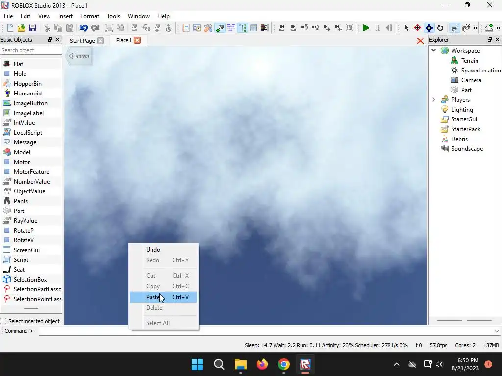Click the New file icon
This screenshot has height=376, width=502.
pyautogui.click(x=10, y=28)
